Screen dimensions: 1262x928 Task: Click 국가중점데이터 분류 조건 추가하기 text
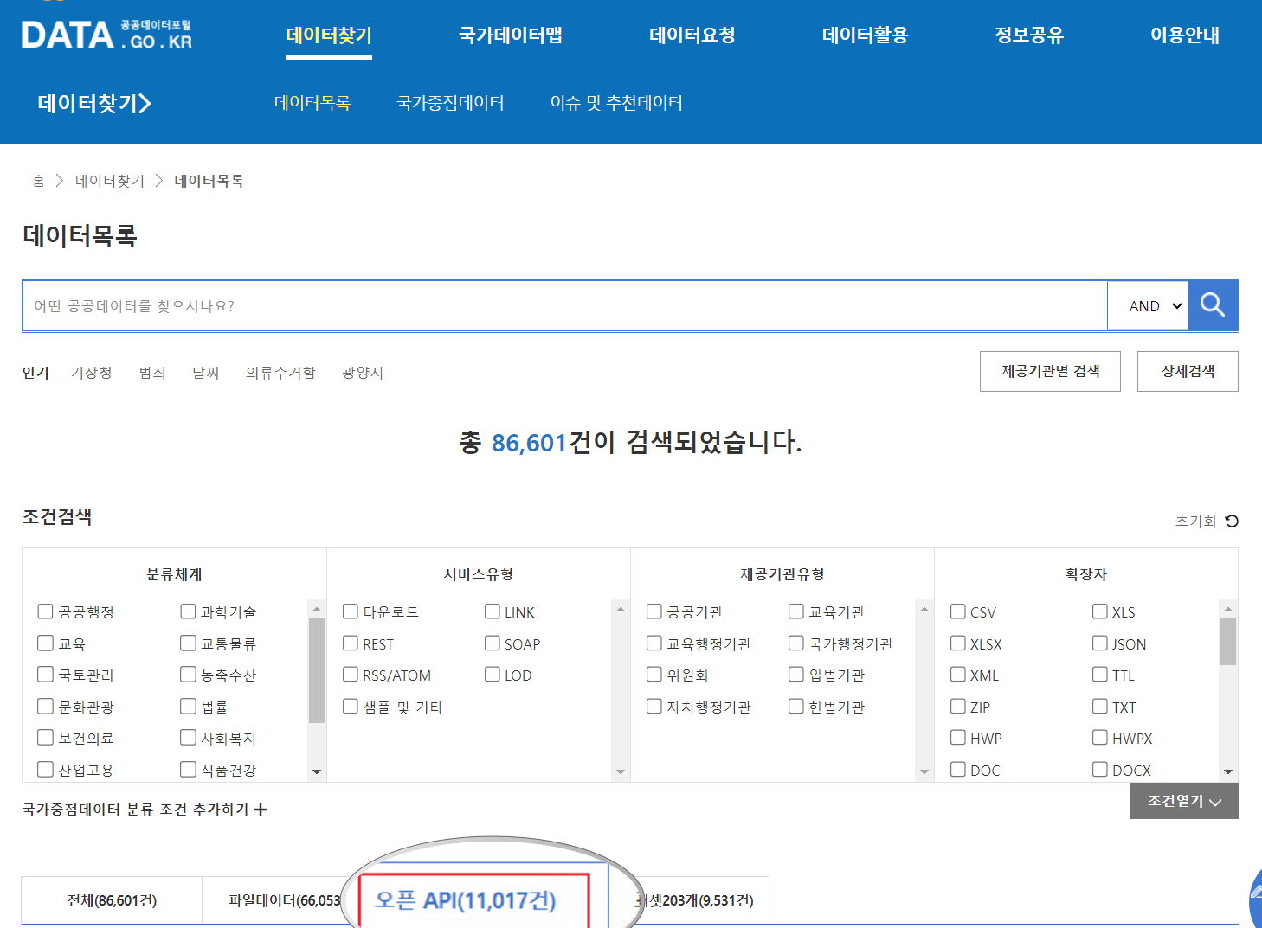(135, 810)
